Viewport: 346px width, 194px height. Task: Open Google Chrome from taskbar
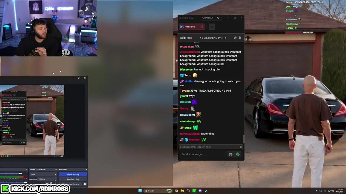[x=176, y=191]
